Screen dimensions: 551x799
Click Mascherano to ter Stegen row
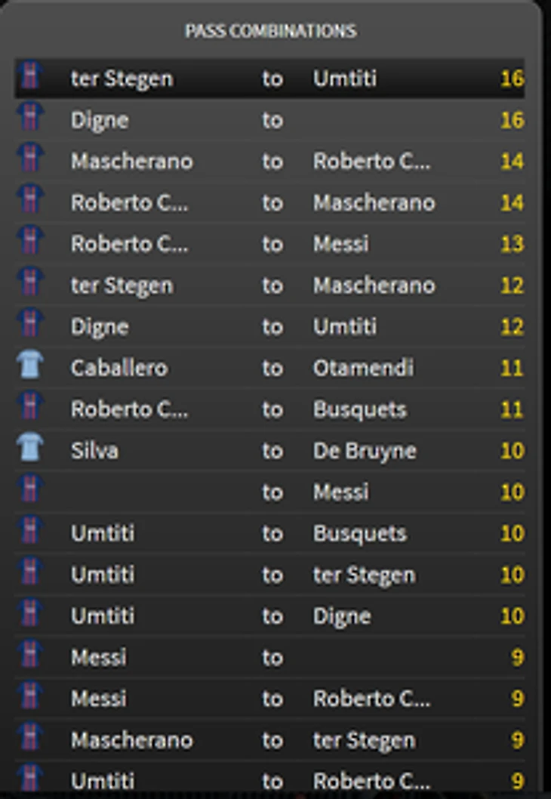tap(269, 740)
